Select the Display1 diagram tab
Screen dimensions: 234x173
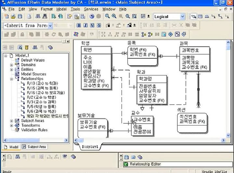pyautogui.click(x=90, y=147)
